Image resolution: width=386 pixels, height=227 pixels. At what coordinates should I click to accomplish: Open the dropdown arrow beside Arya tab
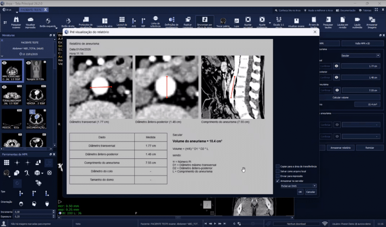click(17, 12)
